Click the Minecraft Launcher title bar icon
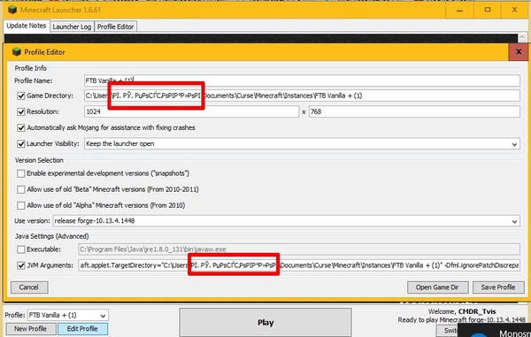This screenshot has height=337, width=531. (x=12, y=10)
